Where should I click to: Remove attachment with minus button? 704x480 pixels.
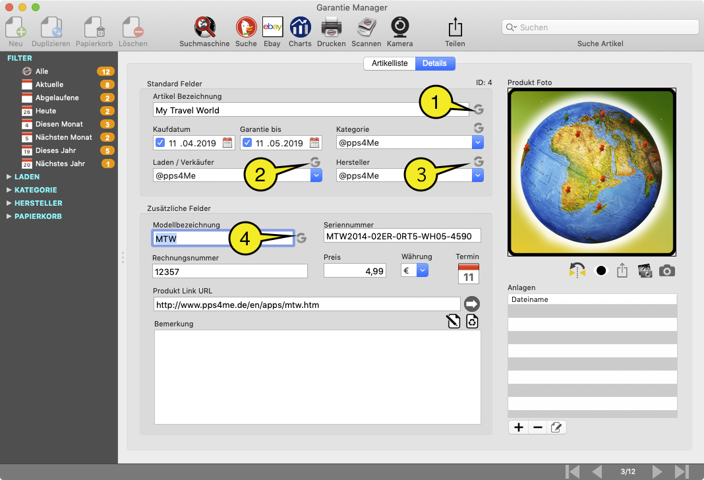point(537,427)
